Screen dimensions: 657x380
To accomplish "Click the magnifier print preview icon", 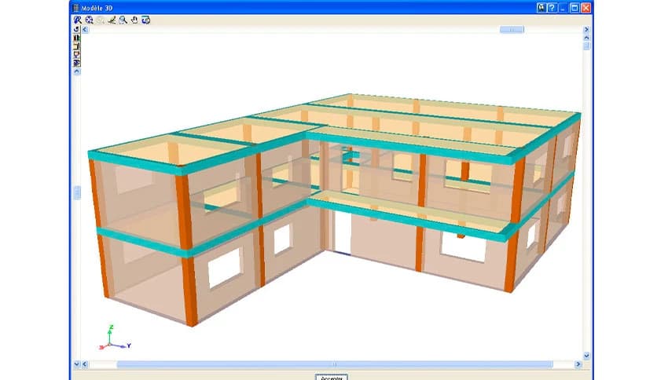I will click(123, 20).
